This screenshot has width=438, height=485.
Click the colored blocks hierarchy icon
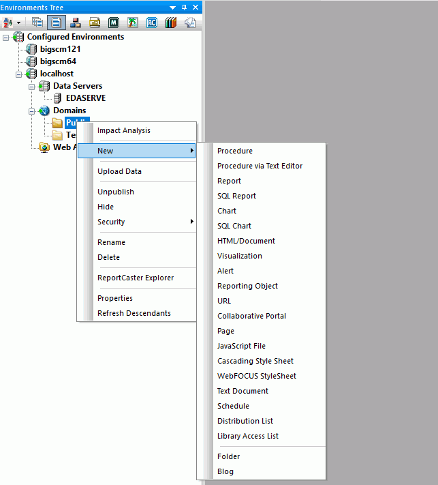(x=76, y=23)
